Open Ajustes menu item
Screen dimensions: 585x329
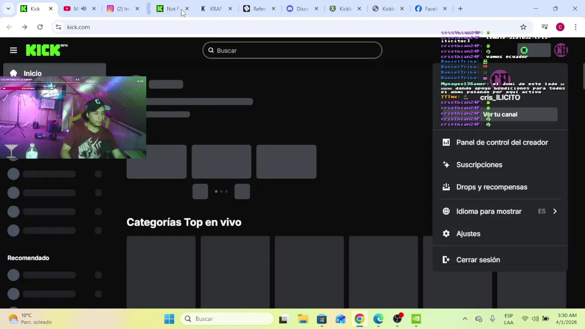pos(500,234)
